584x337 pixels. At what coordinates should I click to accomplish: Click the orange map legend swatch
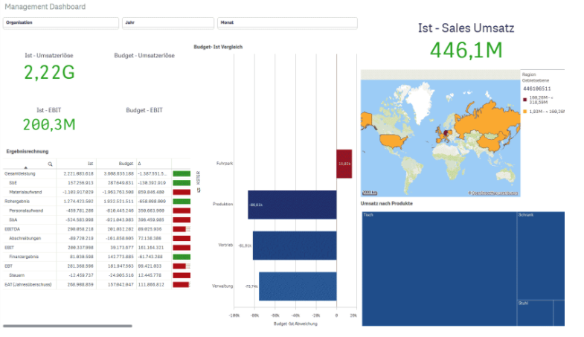[x=524, y=111]
